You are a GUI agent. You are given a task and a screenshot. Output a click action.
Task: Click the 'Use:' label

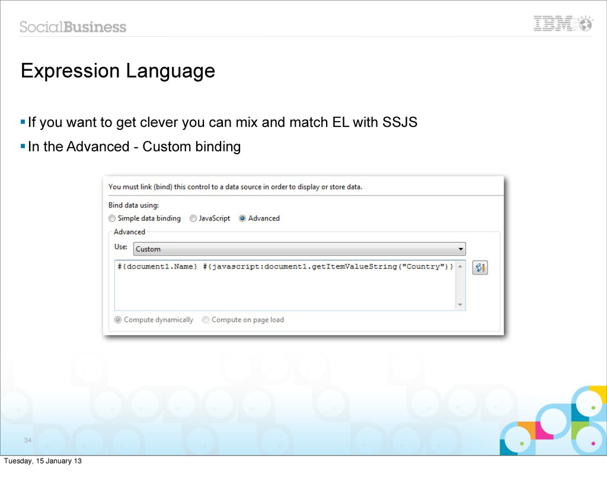pos(121,247)
